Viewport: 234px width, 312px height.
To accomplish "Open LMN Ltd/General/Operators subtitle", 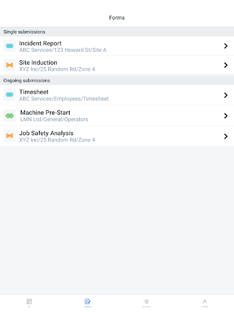I will (x=54, y=119).
